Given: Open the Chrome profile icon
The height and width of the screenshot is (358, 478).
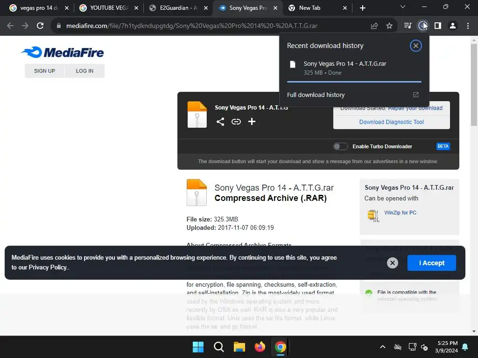Looking at the screenshot, I should 453,26.
